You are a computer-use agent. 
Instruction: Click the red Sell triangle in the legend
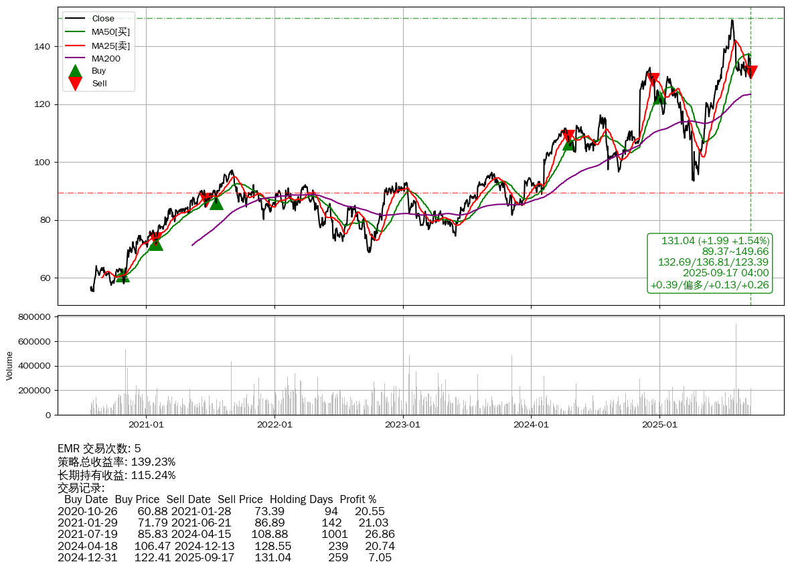tap(76, 83)
